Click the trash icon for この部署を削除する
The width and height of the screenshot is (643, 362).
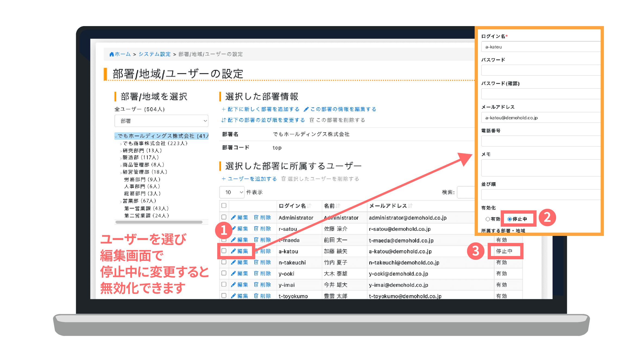(312, 120)
